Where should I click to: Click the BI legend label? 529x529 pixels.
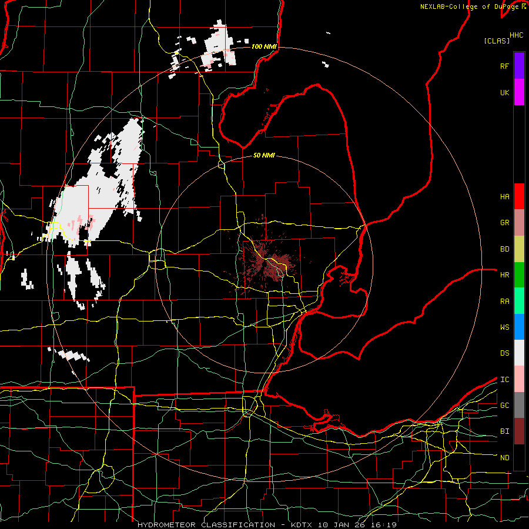click(504, 431)
